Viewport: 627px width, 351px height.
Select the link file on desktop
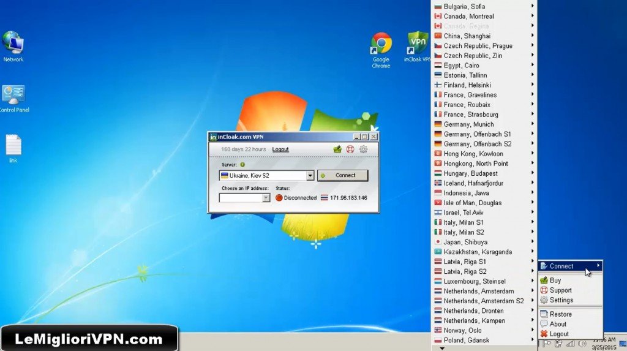coord(13,148)
